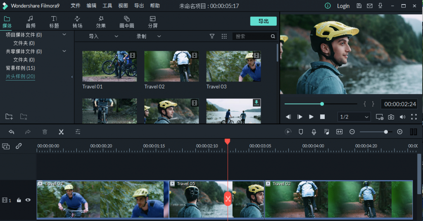Open the 文件 menu
Image resolution: width=423 pixels, height=221 pixels.
coord(76,6)
